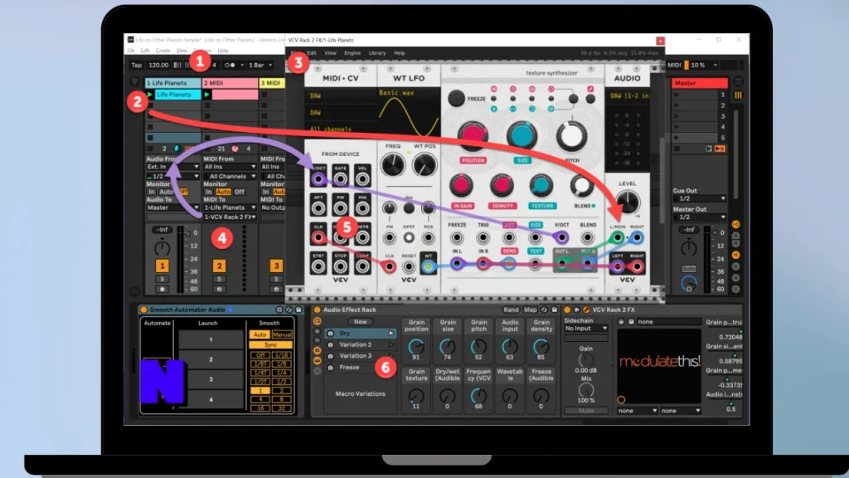Open Ableton's Create menu
This screenshot has width=849, height=478.
coord(163,51)
